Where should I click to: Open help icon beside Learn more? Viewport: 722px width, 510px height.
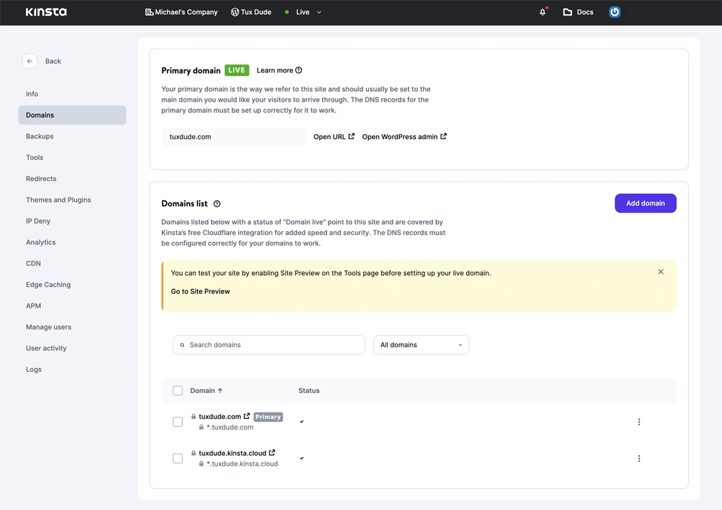[x=299, y=70]
